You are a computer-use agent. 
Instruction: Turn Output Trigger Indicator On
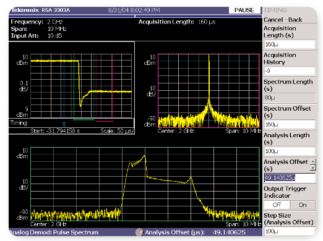(x=303, y=205)
